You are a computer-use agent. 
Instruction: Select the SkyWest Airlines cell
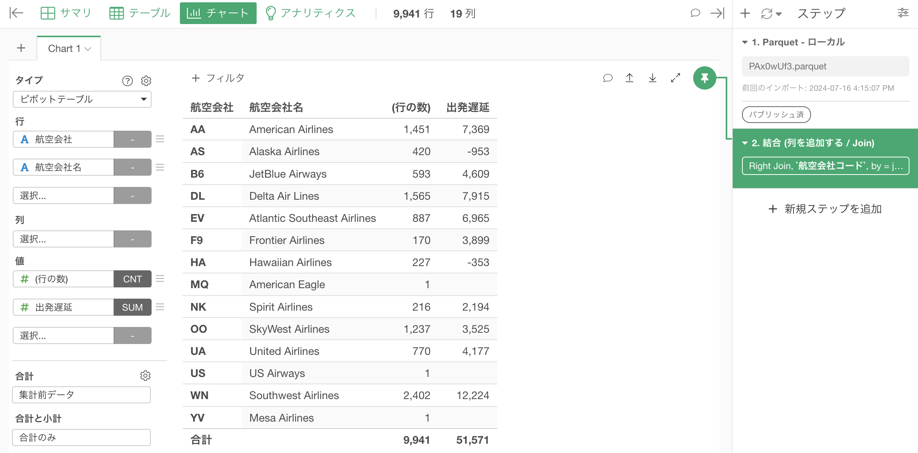click(289, 329)
